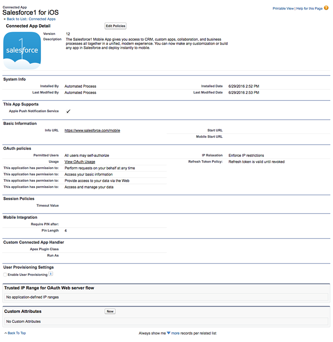Click the Installed By 'Automated Process' value

80,87
